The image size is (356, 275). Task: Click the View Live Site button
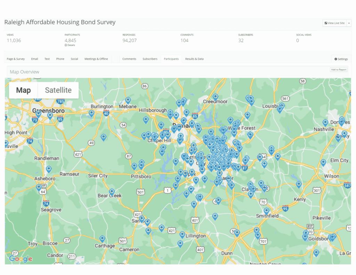tap(334, 23)
